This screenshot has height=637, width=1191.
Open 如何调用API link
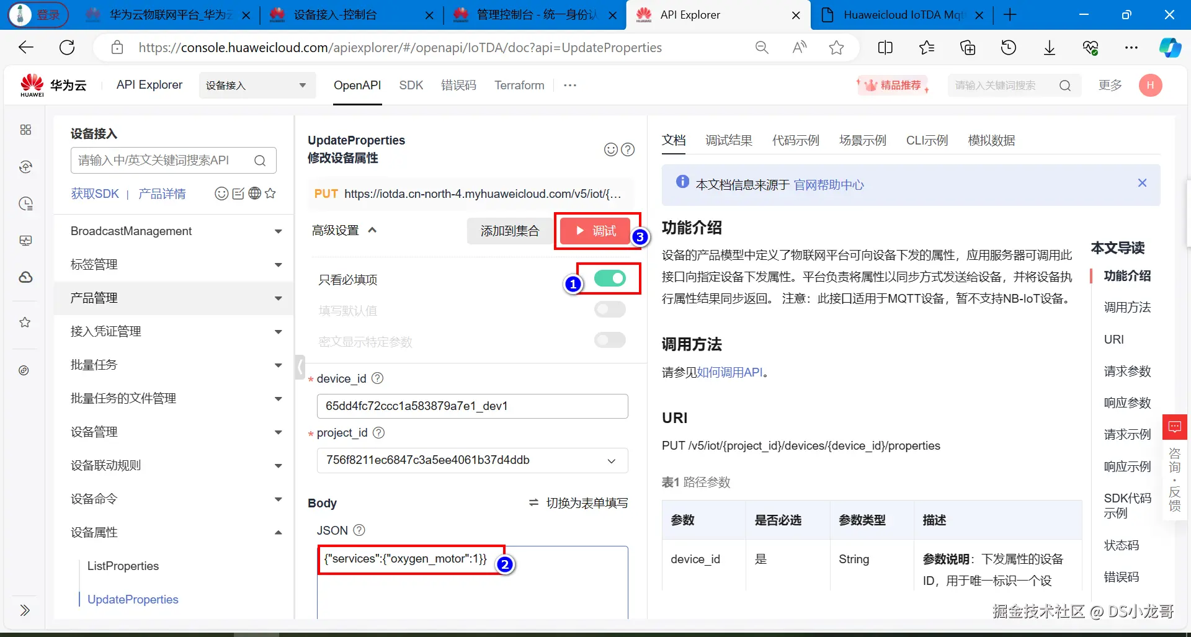[729, 373]
